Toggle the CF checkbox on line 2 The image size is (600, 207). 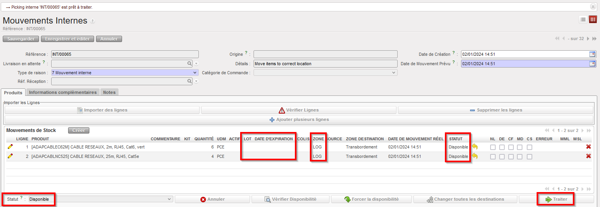[511, 157]
